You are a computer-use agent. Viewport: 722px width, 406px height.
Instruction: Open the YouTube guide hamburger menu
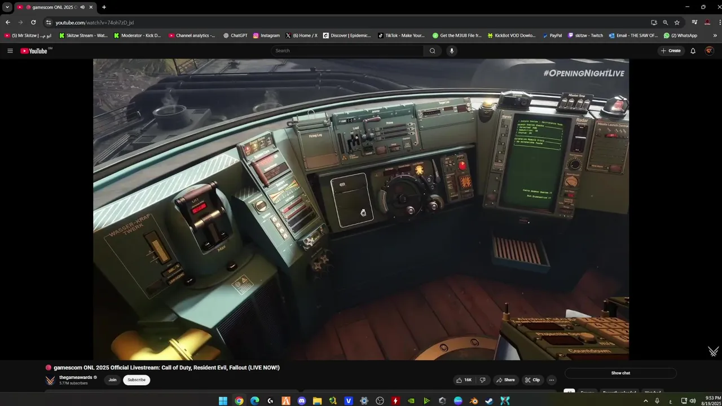coord(10,51)
